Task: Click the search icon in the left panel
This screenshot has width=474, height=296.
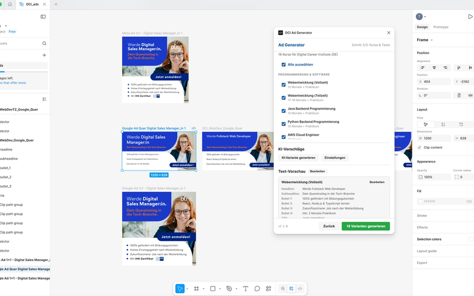Action: 44,43
